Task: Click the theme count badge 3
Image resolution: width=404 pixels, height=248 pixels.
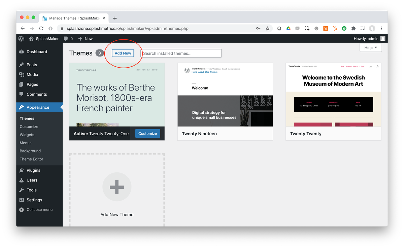Action: 100,53
